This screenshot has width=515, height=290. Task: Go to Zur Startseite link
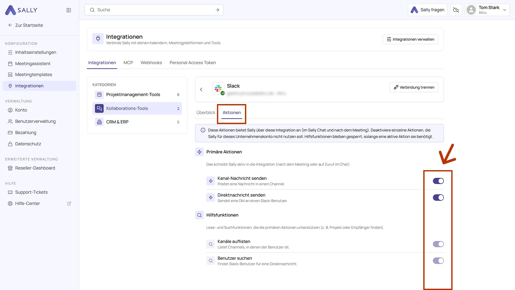point(29,25)
